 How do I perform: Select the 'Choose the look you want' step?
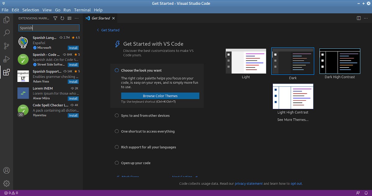pos(141,70)
